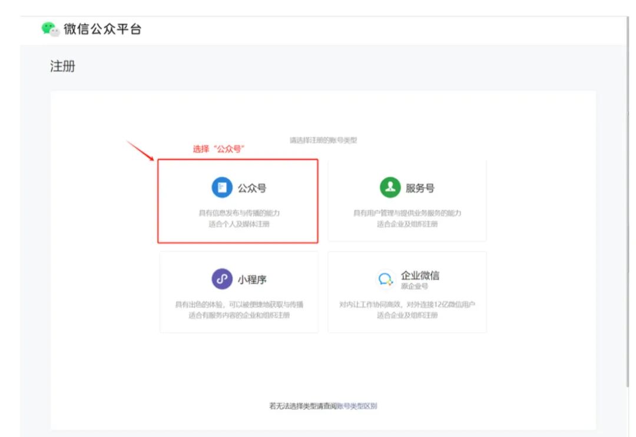Select the 公众号 account type title
This screenshot has width=636, height=437.
(252, 188)
